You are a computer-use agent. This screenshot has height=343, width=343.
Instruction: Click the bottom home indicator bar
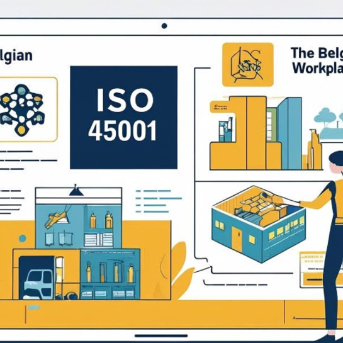[x=161, y=336]
